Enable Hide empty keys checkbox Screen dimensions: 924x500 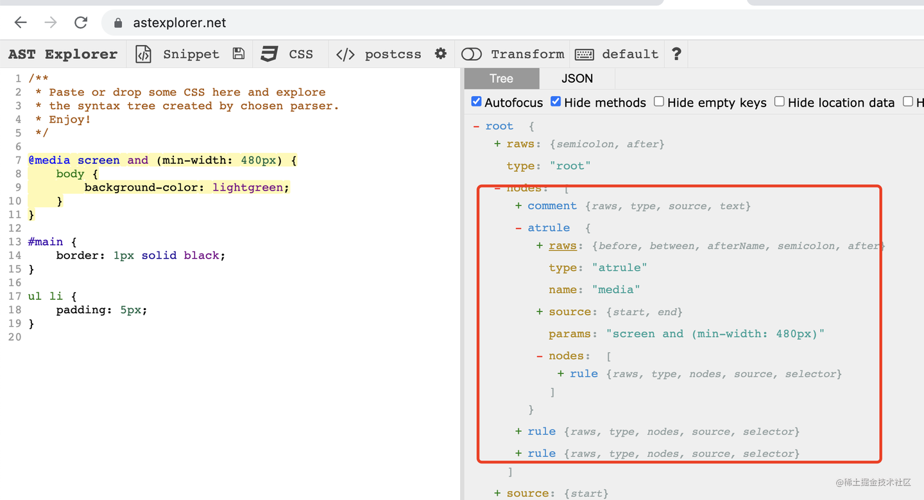[659, 101]
